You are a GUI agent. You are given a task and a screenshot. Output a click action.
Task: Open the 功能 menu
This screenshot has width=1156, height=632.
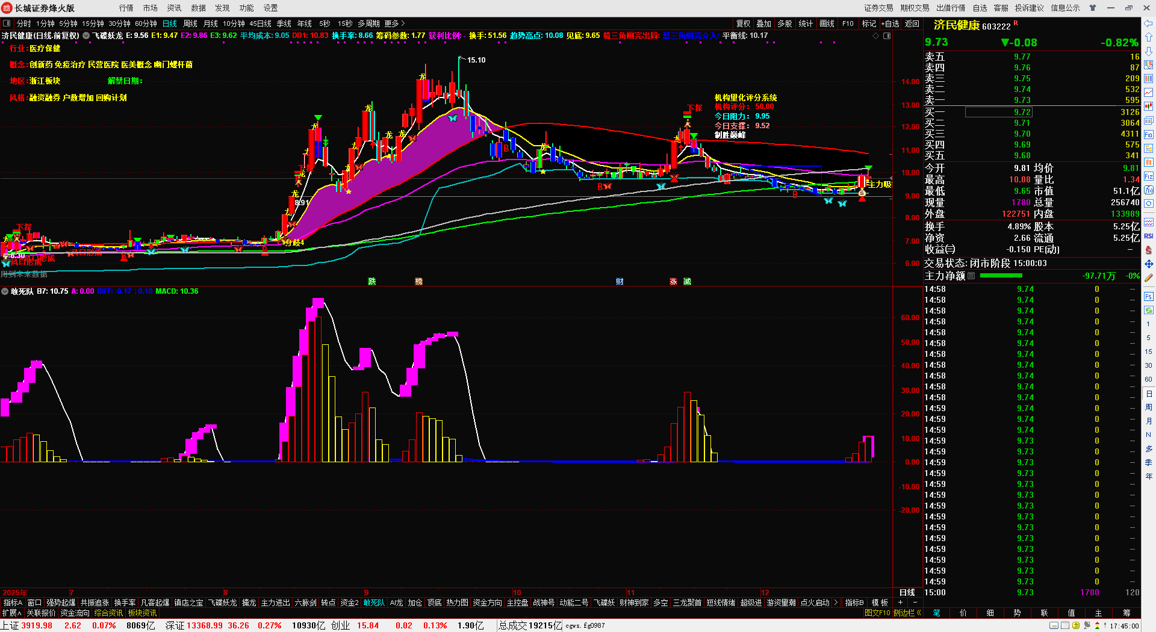pyautogui.click(x=247, y=8)
